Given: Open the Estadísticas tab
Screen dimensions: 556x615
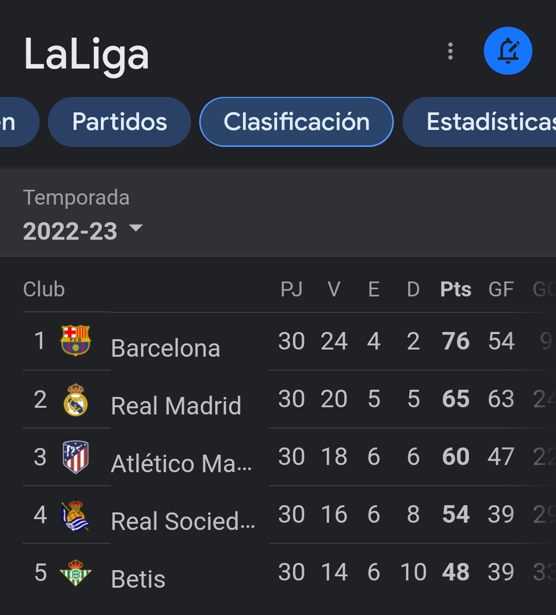Looking at the screenshot, I should pyautogui.click(x=480, y=122).
